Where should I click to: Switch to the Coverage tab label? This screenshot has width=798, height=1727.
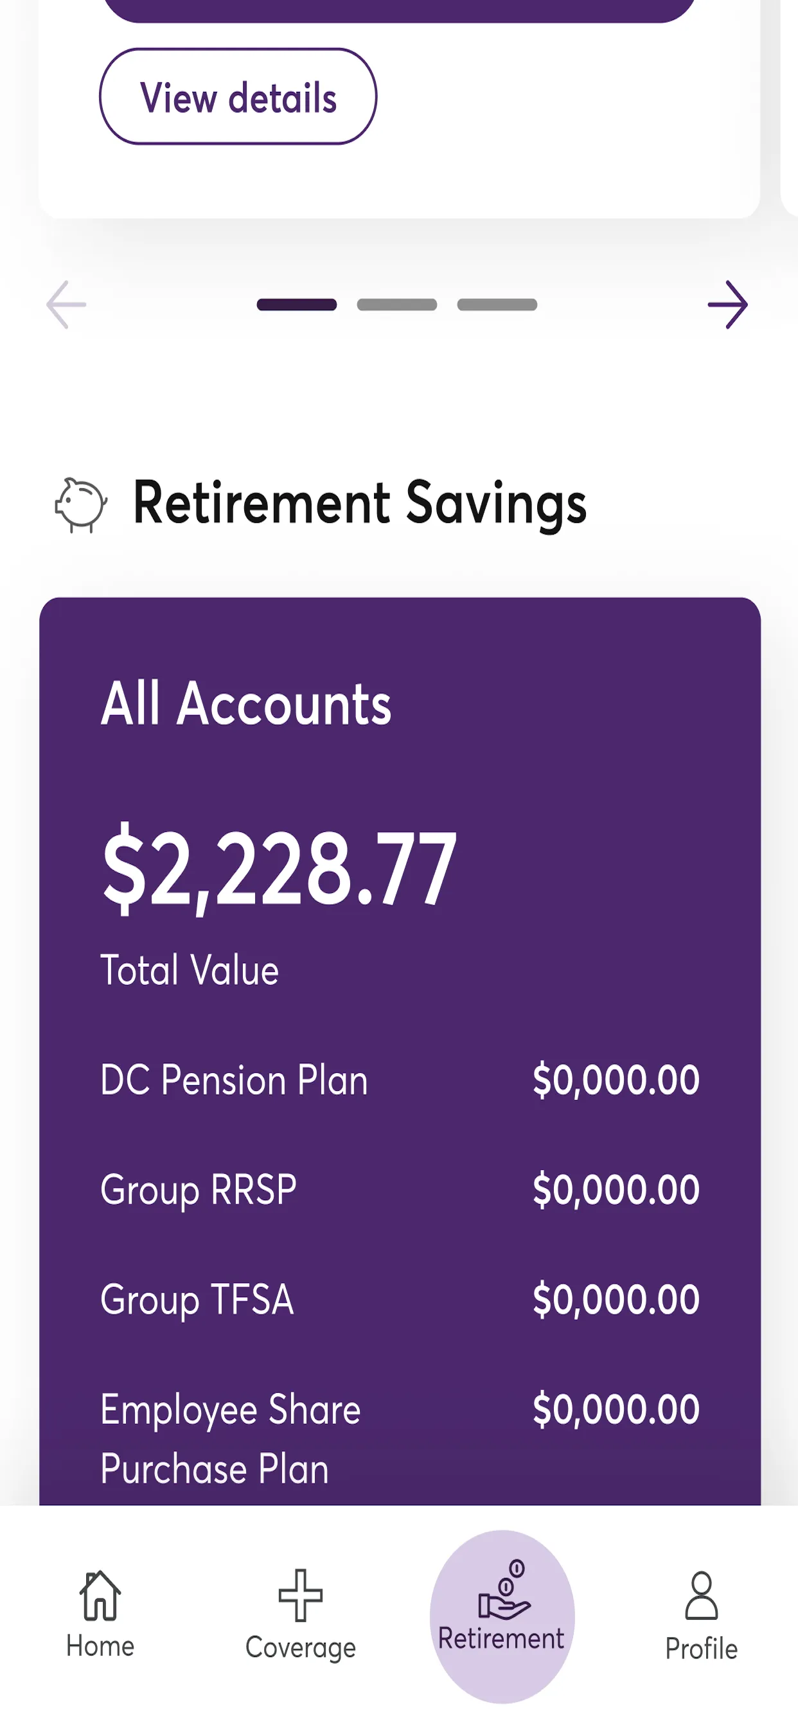pos(301,1648)
